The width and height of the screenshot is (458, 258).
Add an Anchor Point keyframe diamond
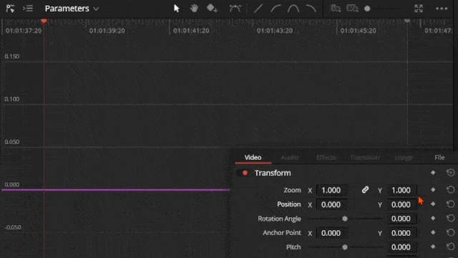pyautogui.click(x=433, y=232)
